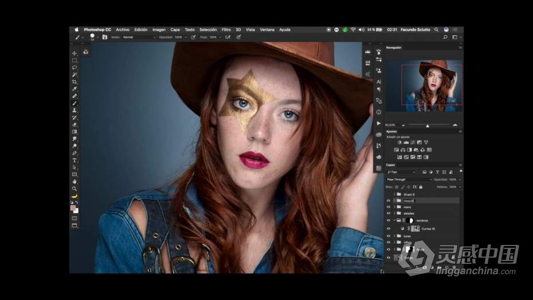The image size is (533, 300).
Task: Change the screen mode
Action: [x=75, y=225]
